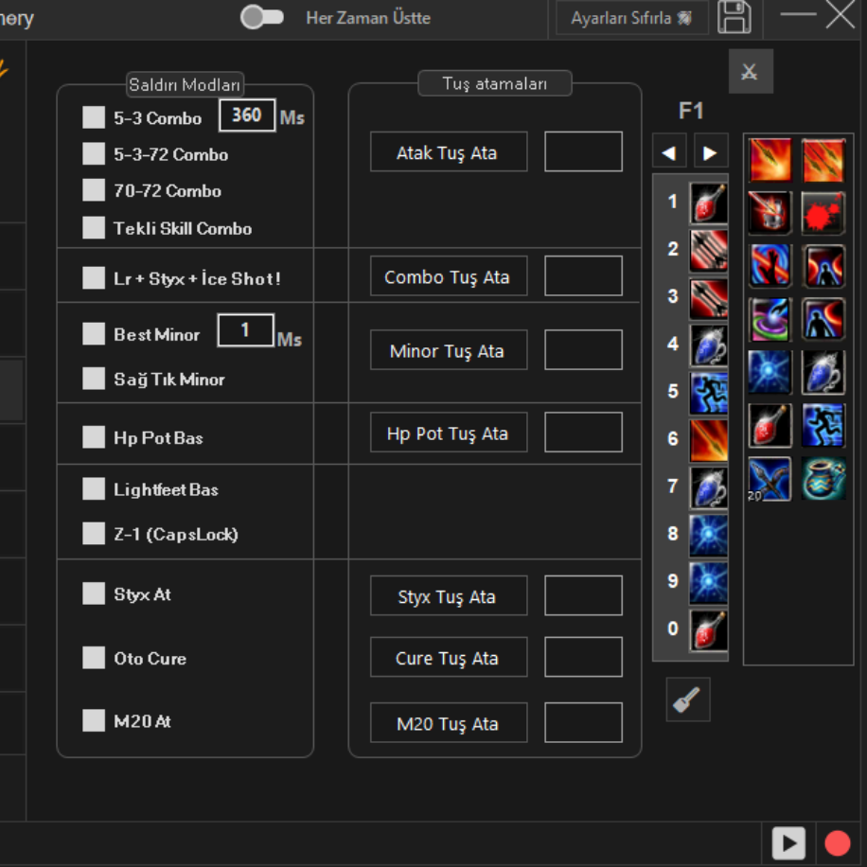867x867 pixels.
Task: Check the Sağ Tık Minor option
Action: coord(94,379)
